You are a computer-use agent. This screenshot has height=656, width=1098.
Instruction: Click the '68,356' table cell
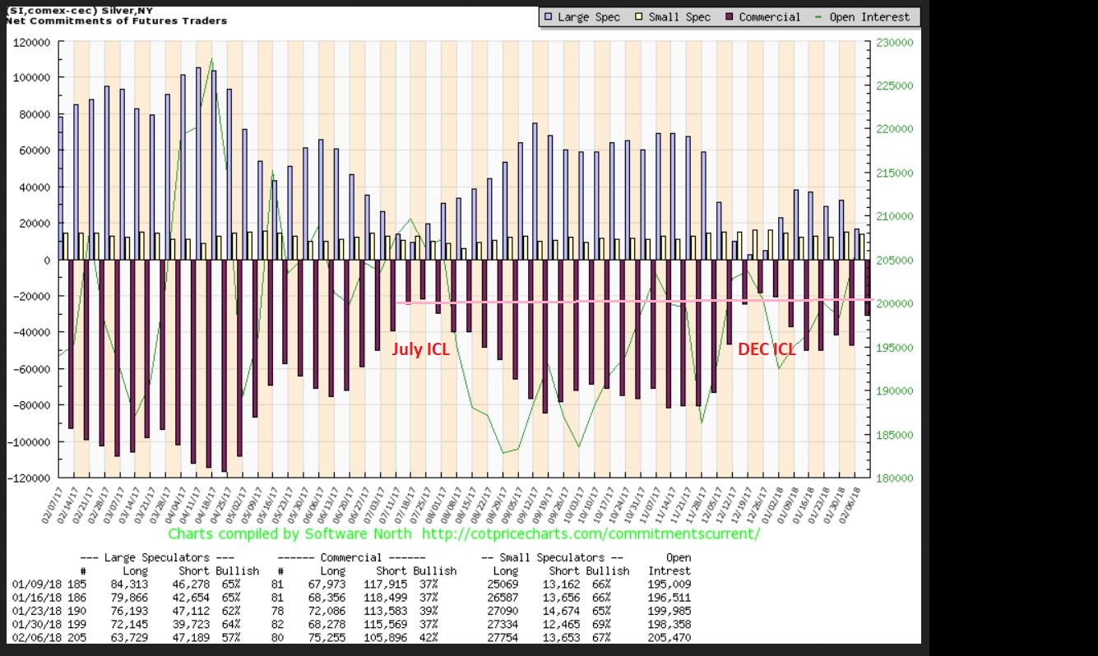326,597
